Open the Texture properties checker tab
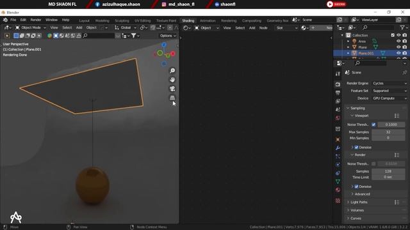410x230 pixels. tap(338, 201)
